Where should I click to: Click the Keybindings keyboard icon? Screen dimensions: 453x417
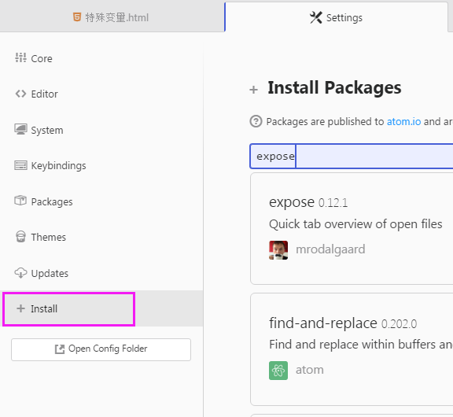pos(20,165)
